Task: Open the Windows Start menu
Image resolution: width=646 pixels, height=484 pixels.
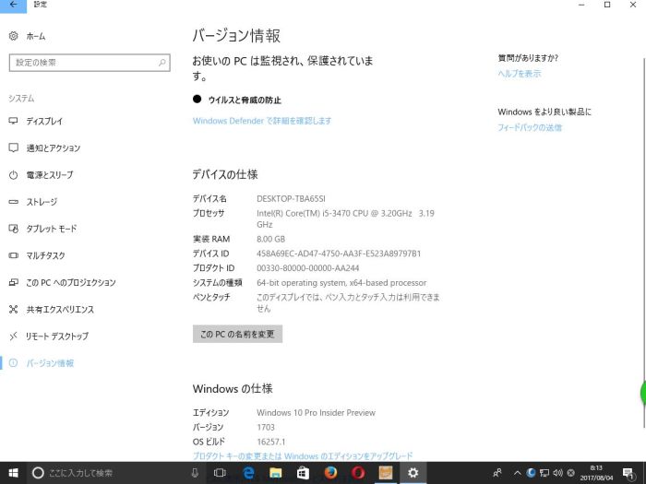Action: pyautogui.click(x=13, y=473)
